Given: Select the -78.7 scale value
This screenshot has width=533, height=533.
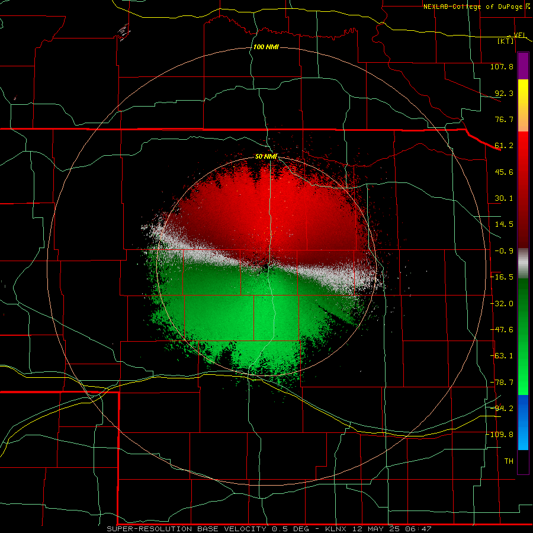Looking at the screenshot, I should pos(502,383).
